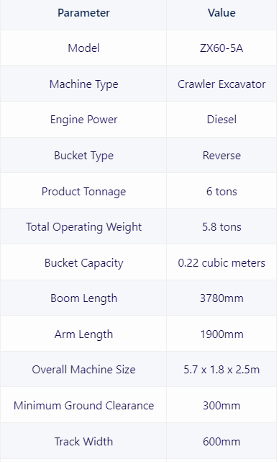Click the Arm Length label
This screenshot has width=279, height=462.
(x=83, y=334)
